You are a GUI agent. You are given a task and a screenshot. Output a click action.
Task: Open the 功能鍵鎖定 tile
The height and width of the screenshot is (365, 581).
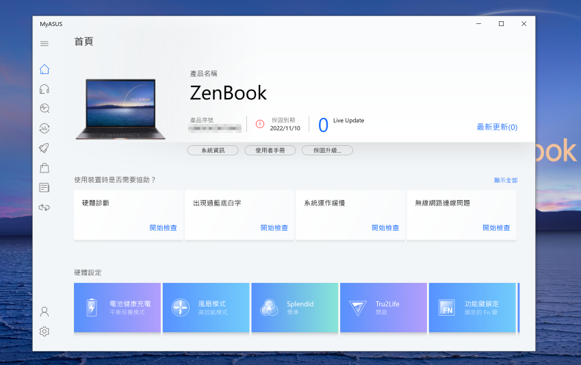pyautogui.click(x=472, y=307)
